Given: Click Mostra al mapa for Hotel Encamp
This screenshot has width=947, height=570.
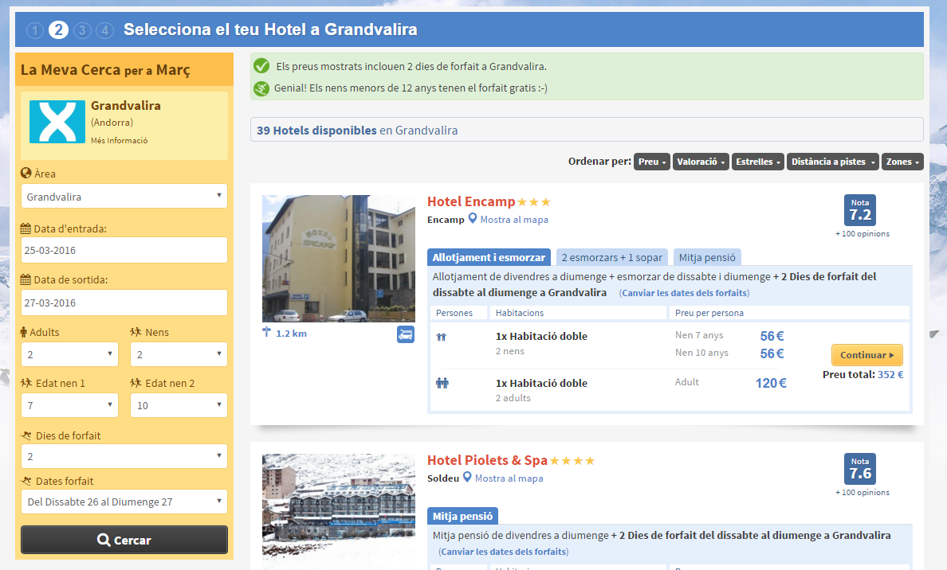Looking at the screenshot, I should click(514, 220).
